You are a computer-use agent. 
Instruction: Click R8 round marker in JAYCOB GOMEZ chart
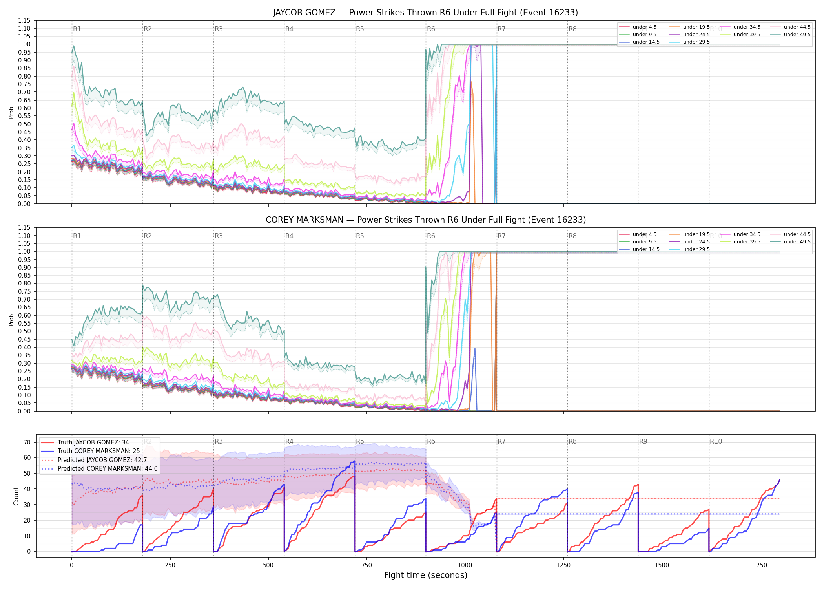(x=572, y=29)
